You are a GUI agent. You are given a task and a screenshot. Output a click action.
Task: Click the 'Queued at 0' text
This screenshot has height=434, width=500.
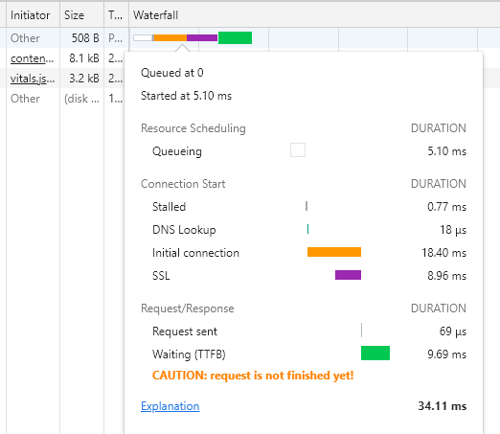172,73
